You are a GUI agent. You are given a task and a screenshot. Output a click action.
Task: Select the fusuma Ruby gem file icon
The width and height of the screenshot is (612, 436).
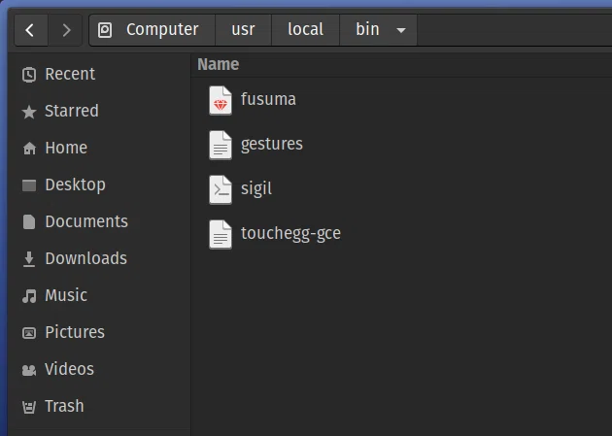click(221, 101)
